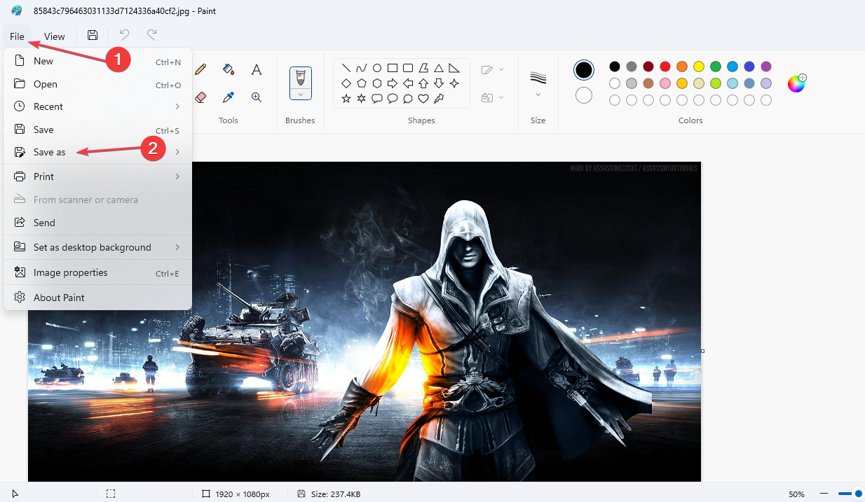Click the zoom out minus button

[x=824, y=494]
